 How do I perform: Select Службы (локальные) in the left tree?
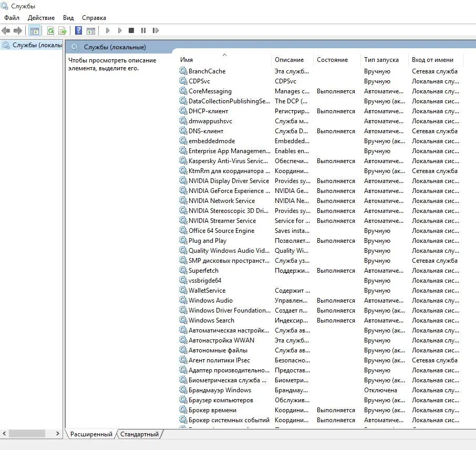click(x=32, y=45)
